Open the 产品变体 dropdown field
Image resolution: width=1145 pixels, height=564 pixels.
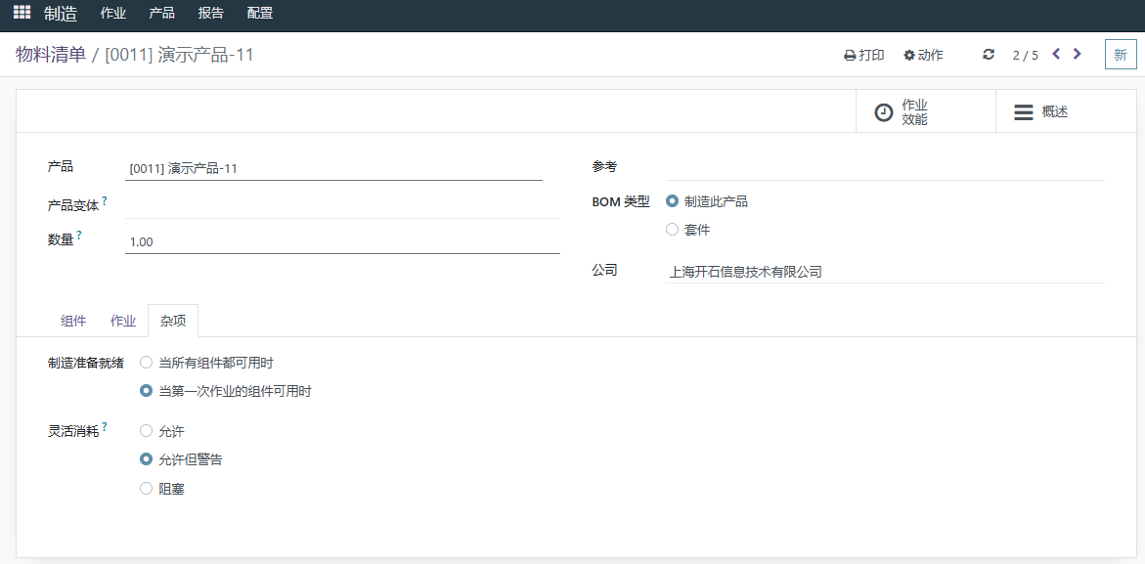tap(342, 206)
